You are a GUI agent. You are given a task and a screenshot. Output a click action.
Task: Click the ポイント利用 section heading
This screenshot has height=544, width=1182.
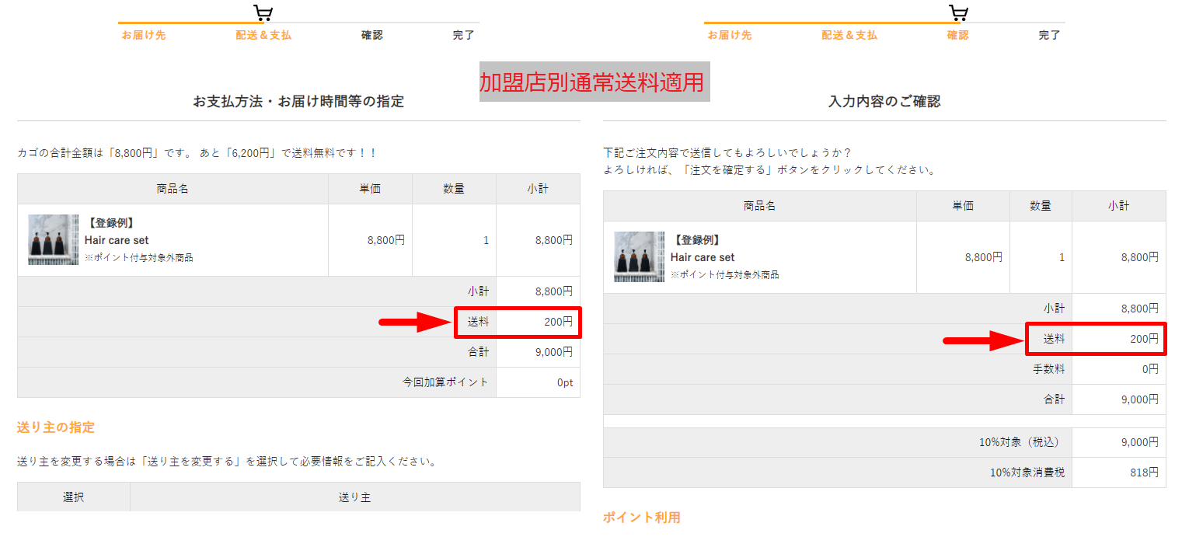point(642,518)
